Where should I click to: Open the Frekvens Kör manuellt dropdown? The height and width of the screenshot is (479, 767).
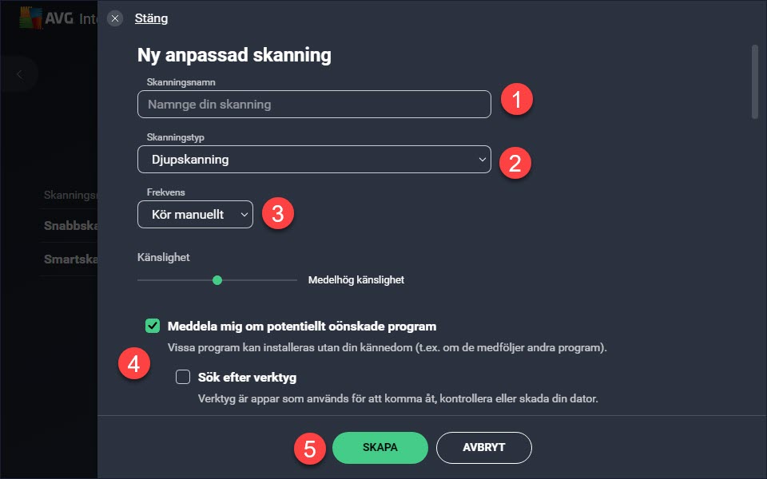tap(195, 214)
